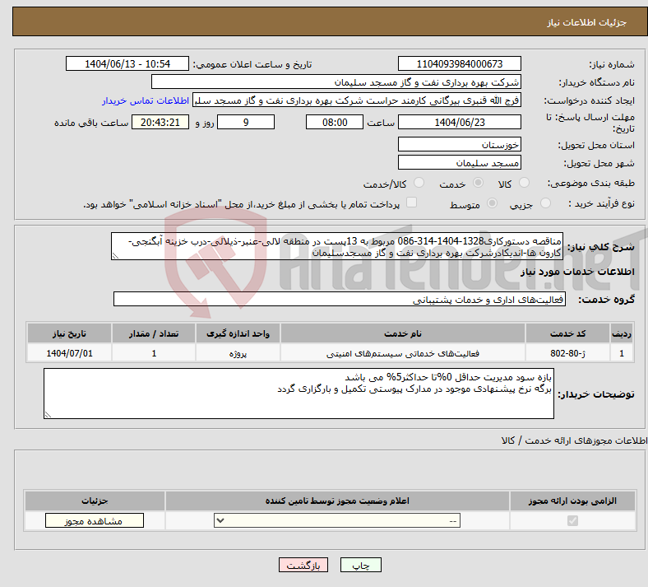Click the description textarea resize handle
Image resolution: width=648 pixels, height=587 pixels.
115,256
